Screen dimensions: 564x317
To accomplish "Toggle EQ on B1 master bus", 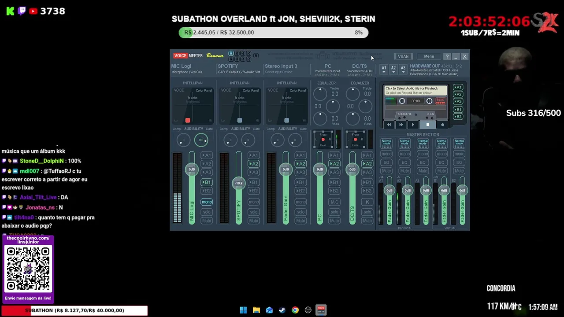I will (441, 162).
